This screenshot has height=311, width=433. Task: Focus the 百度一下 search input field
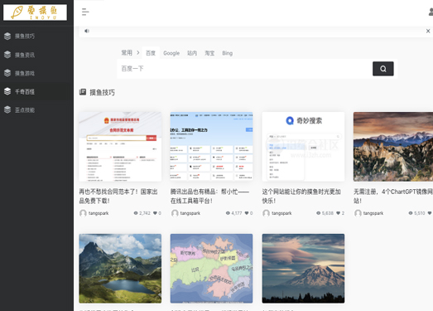point(245,69)
